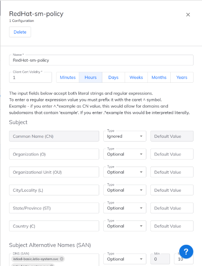Image resolution: width=202 pixels, height=266 pixels.
Task: Open the State/Province Type dropdown arrow
Action: point(141,208)
